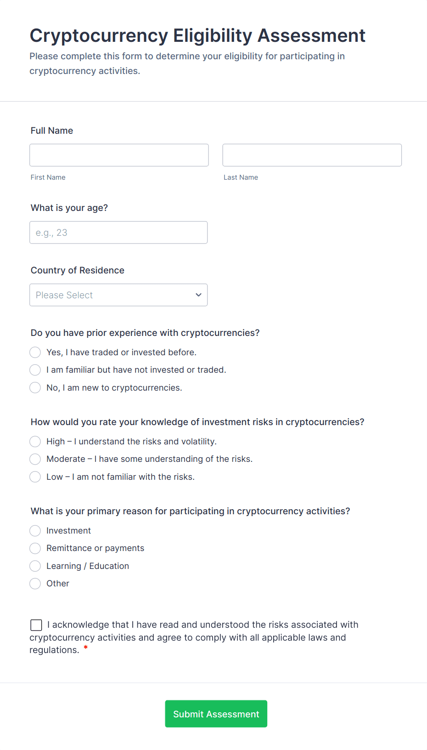Viewport: 427px width, 750px height.
Task: Select "I am familiar but have not invested"
Action: pyautogui.click(x=35, y=370)
